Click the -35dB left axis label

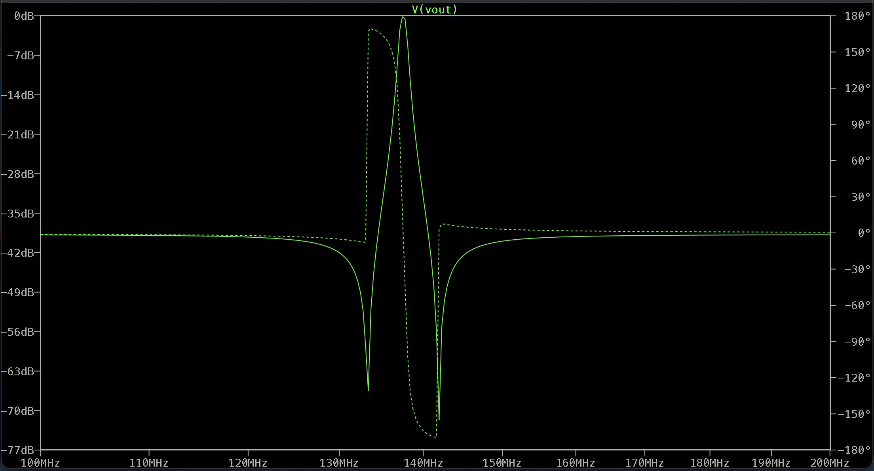coord(18,214)
